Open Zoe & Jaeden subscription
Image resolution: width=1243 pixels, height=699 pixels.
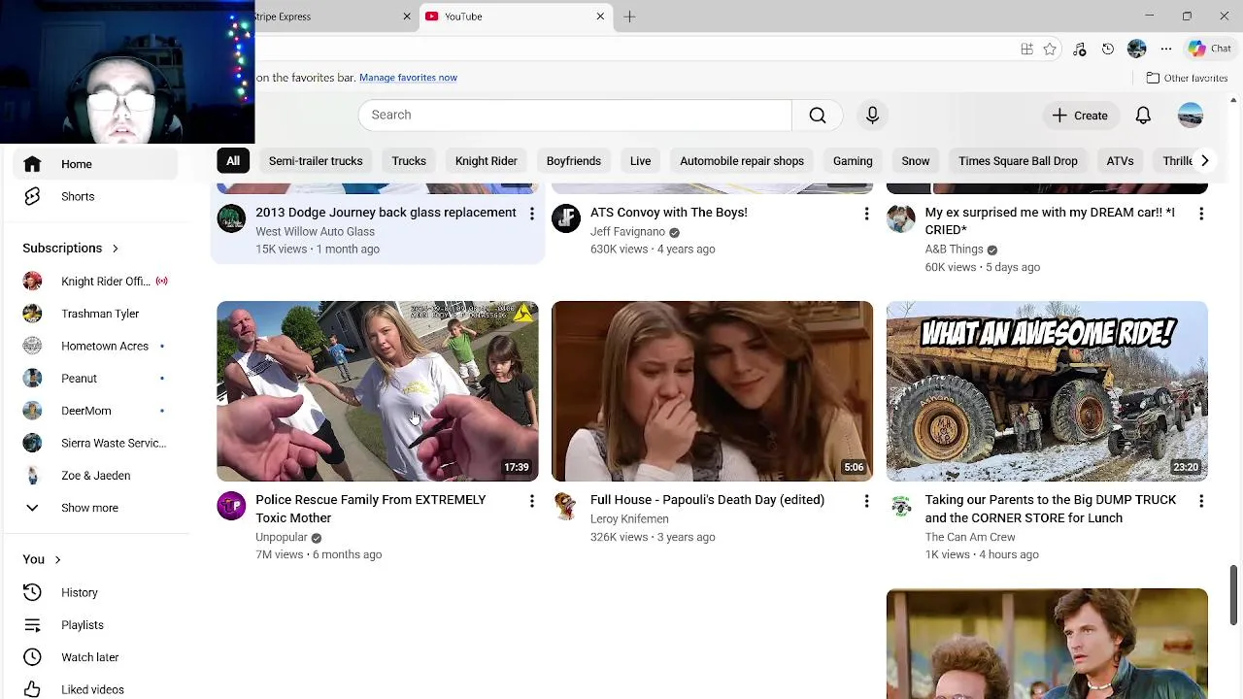pyautogui.click(x=95, y=476)
